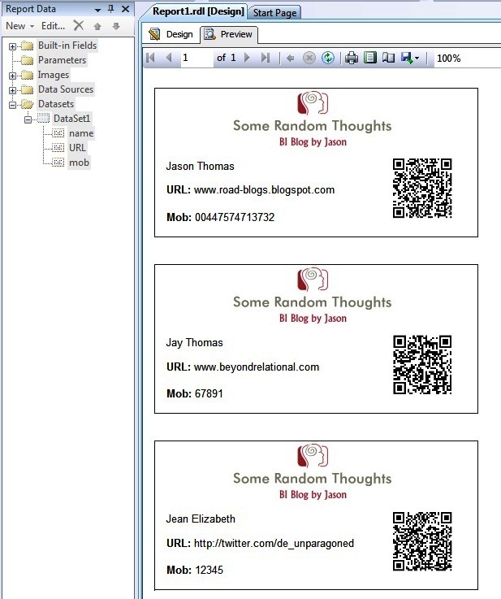Image resolution: width=501 pixels, height=599 pixels.
Task: Select the mob field
Action: 79,163
